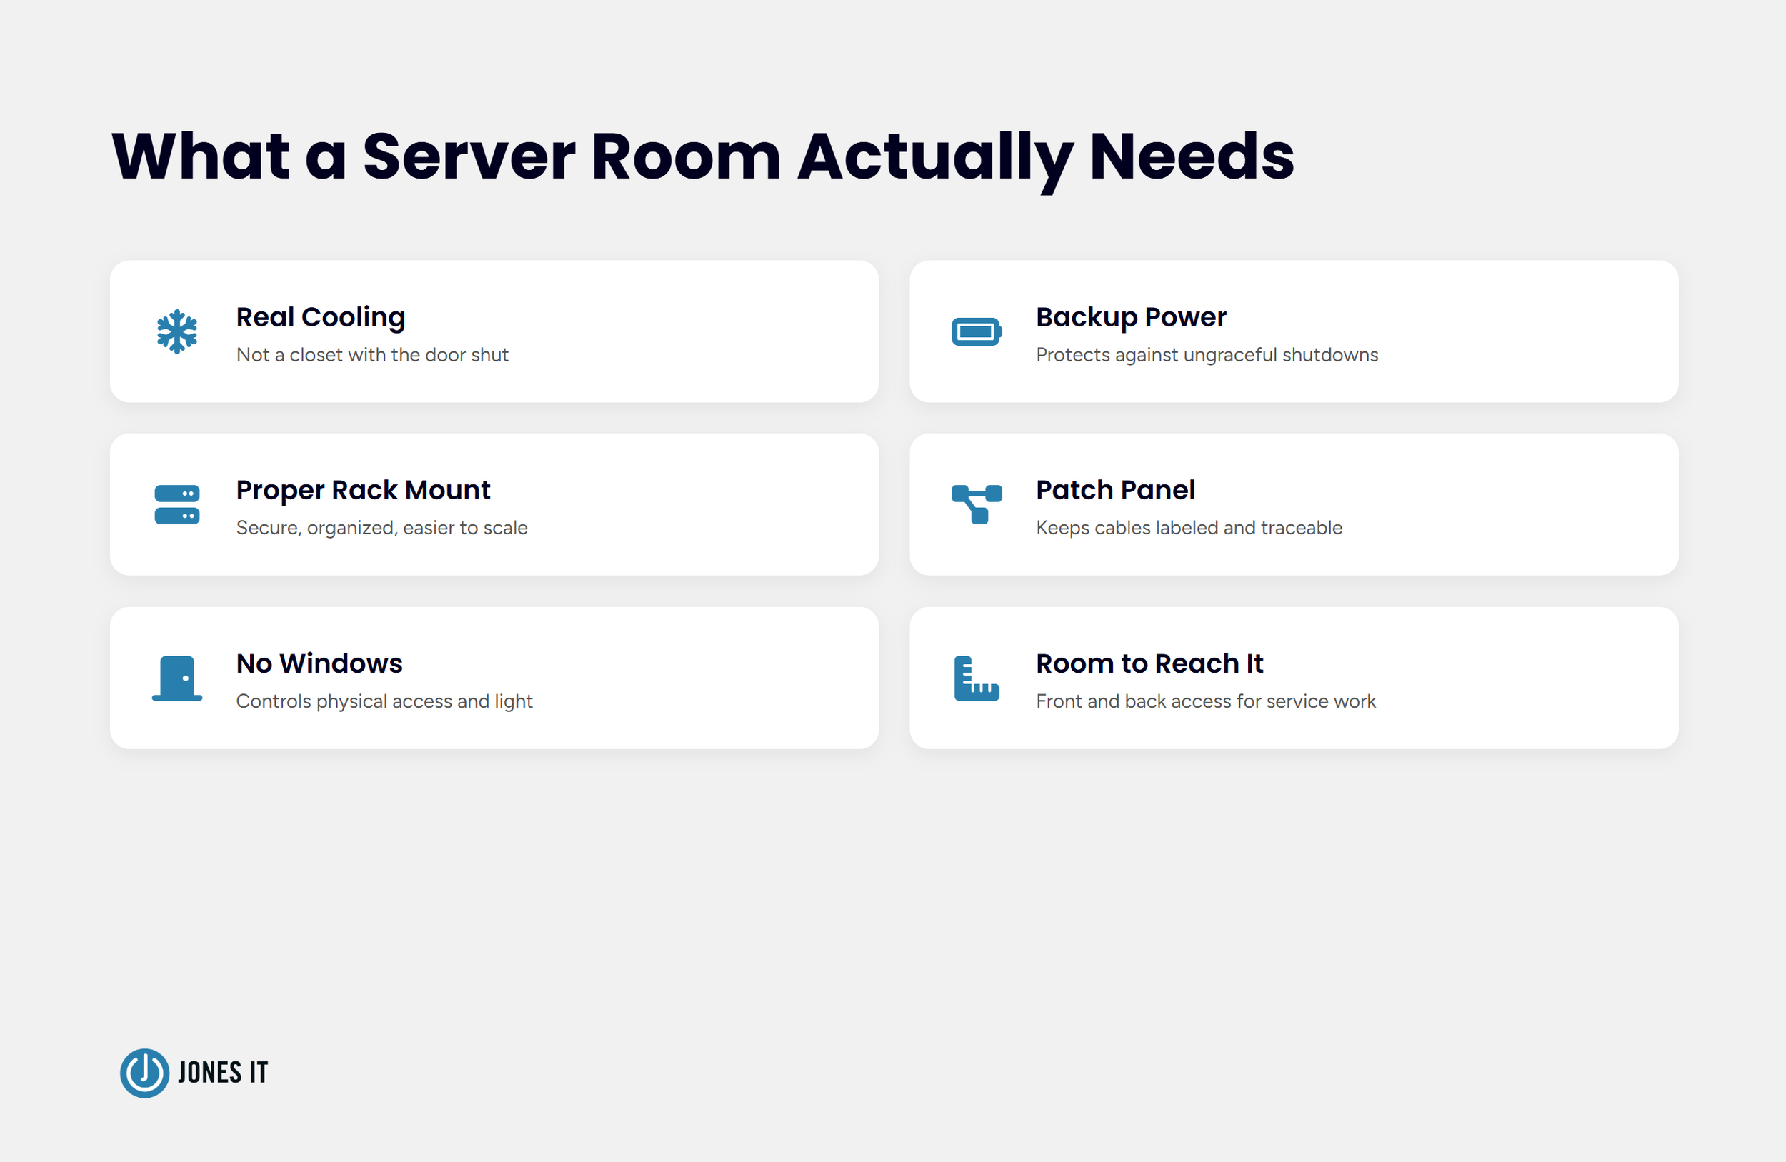Click the network diagram icon beside Patch Panel

(977, 505)
